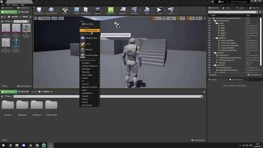The height and width of the screenshot is (148, 263).
Task: Click New Folder in the context menu
Action: 90,24
